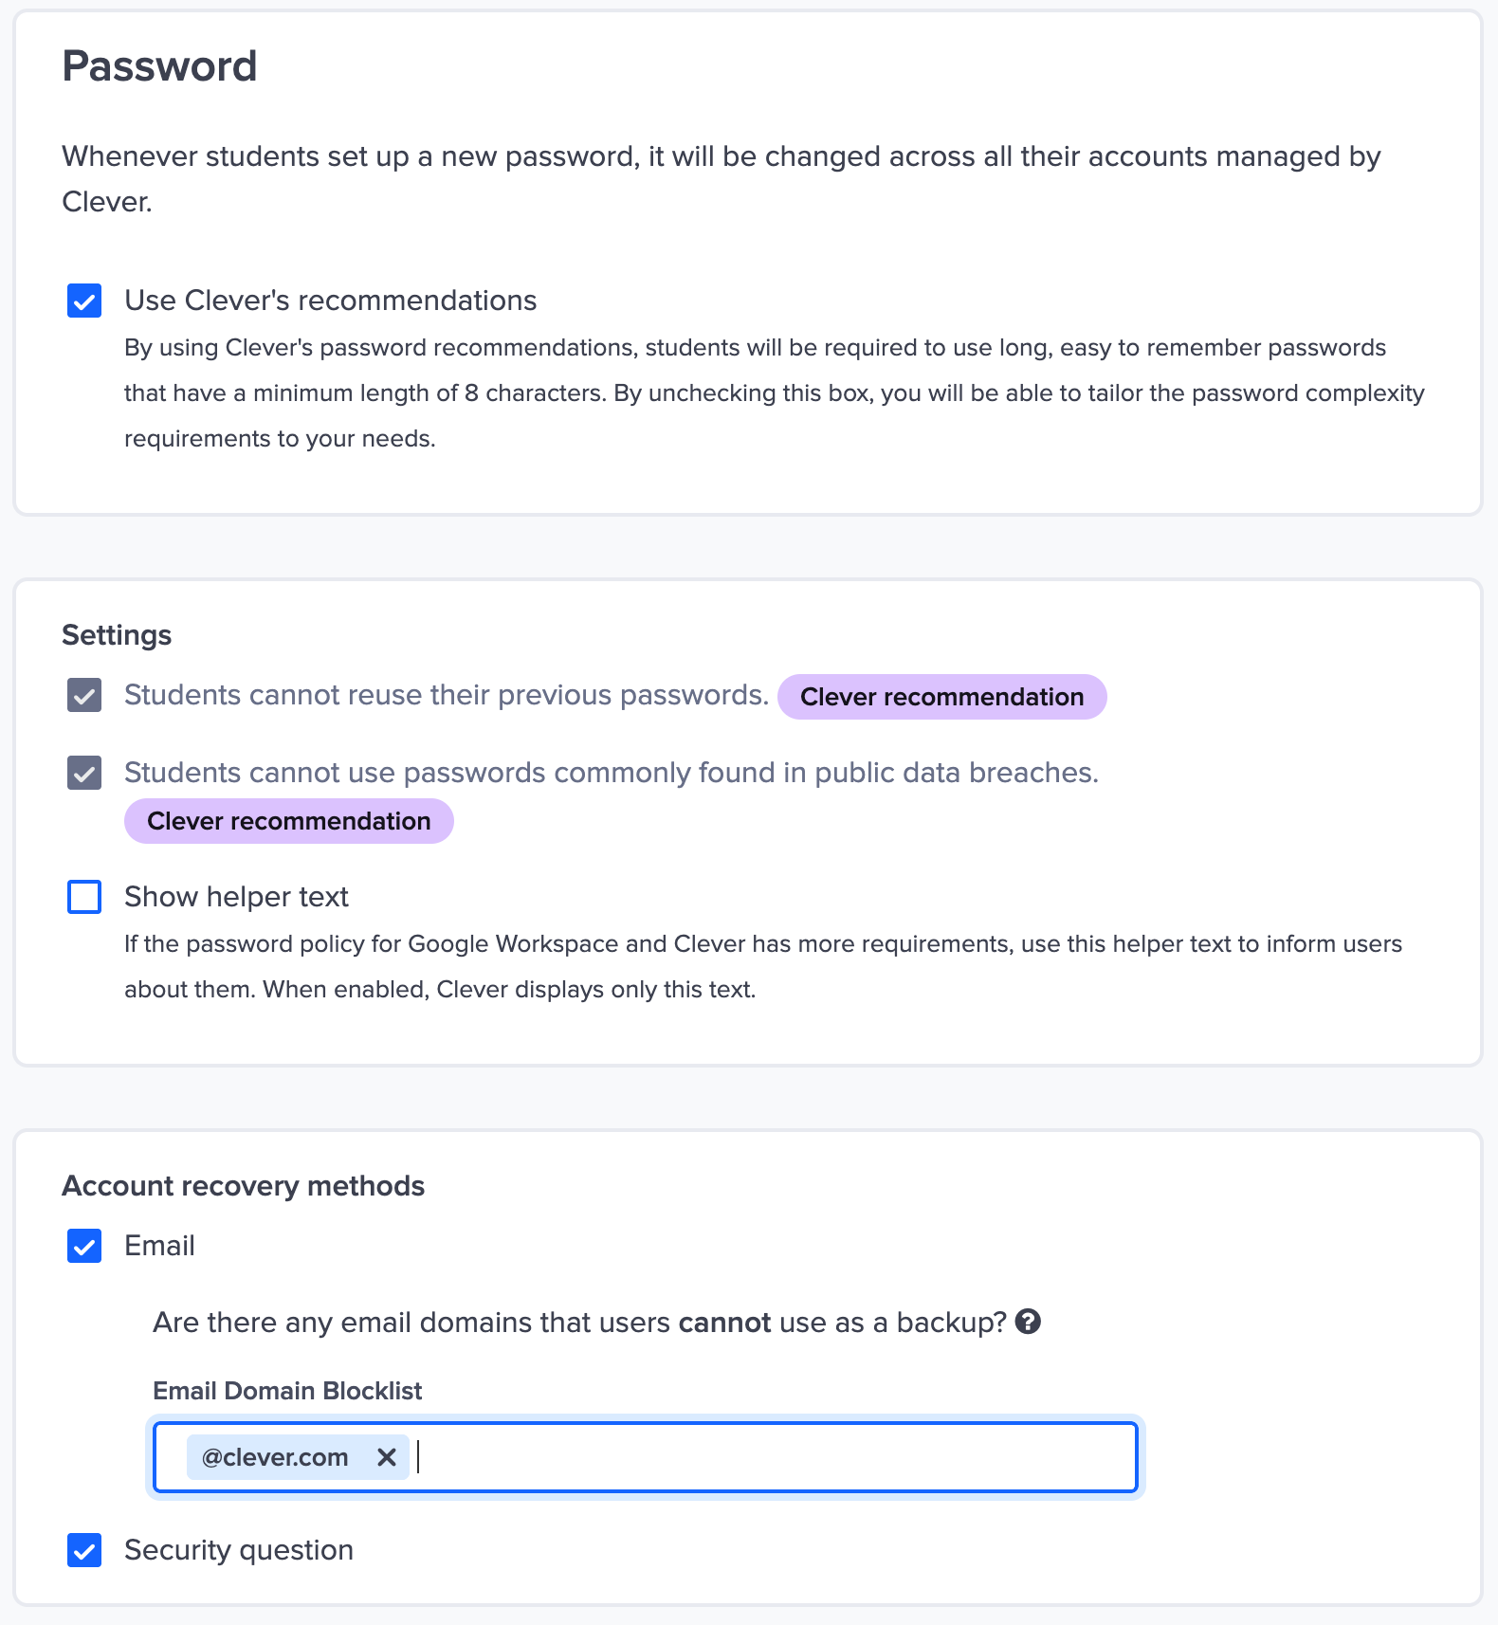Screen dimensions: 1498x1625
Task: Click the checkmark for previous passwords setting
Action: 83,695
